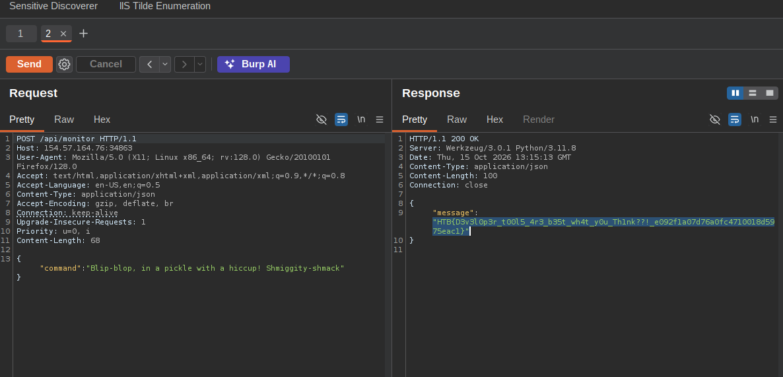Select combined tabbed layout icon
Screen dimensions: 783x377
[770, 93]
